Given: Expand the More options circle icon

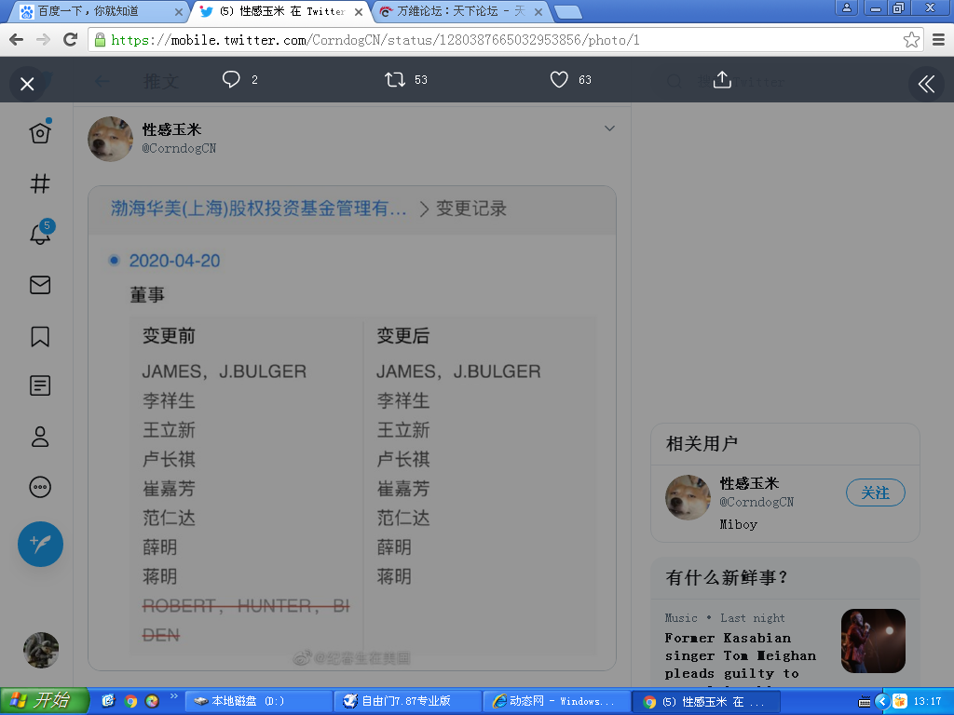Looking at the screenshot, I should click(x=40, y=486).
